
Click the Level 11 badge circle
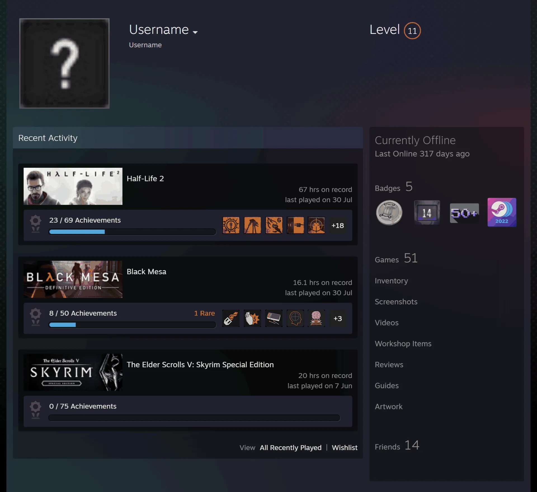click(x=412, y=31)
